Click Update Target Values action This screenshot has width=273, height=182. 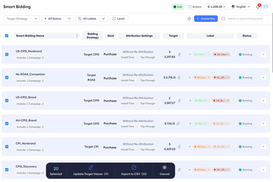pyautogui.click(x=91, y=170)
